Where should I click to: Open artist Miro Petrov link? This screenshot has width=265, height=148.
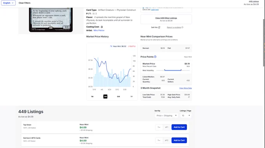[99, 30]
